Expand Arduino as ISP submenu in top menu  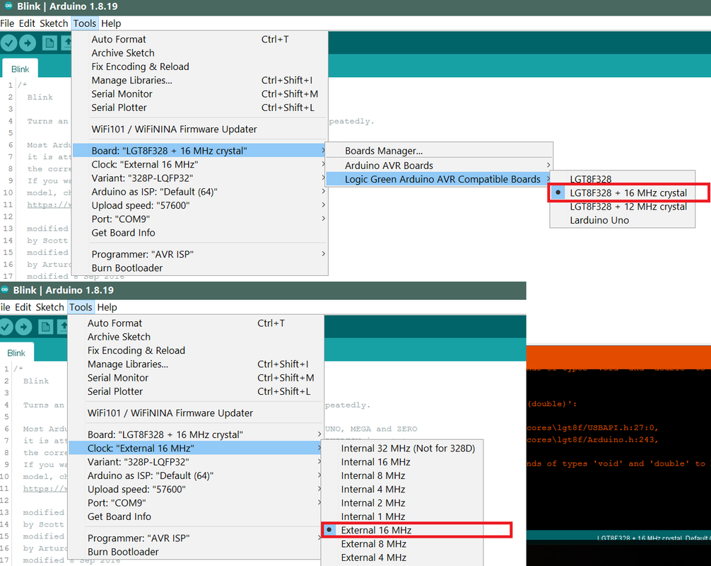200,192
